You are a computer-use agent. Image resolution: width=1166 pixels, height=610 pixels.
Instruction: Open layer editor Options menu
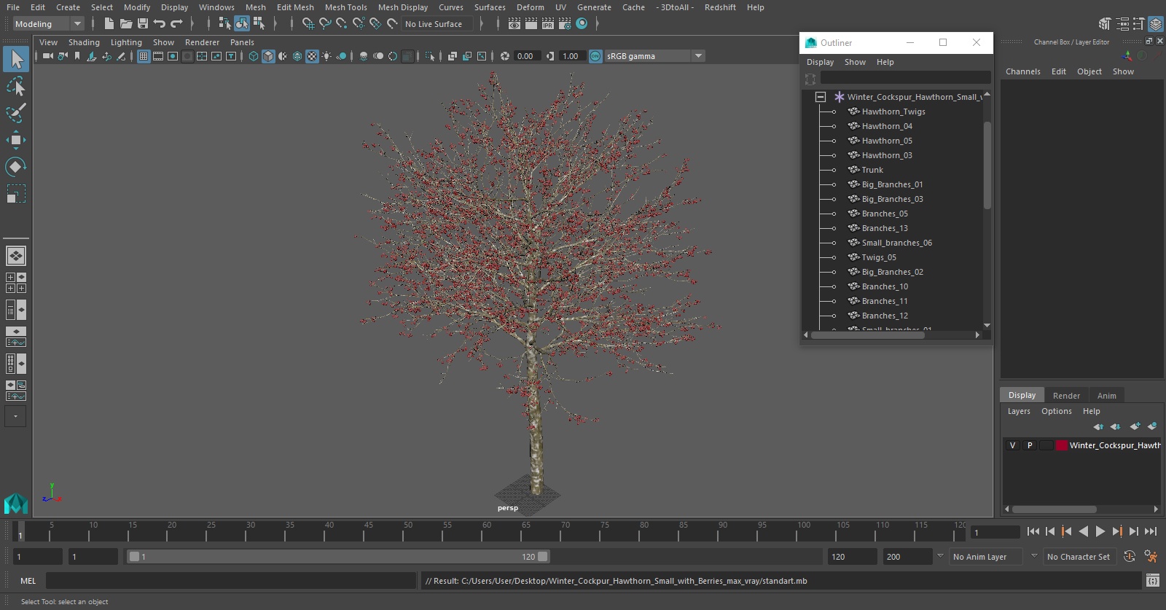coord(1056,411)
